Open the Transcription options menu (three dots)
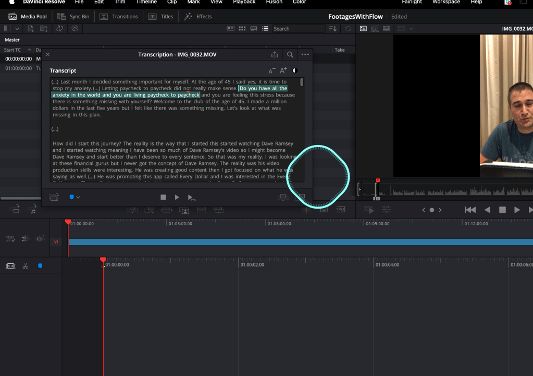 305,54
